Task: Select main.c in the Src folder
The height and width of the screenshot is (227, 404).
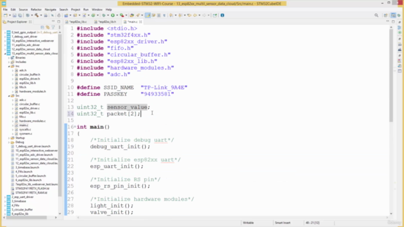Action: point(24,125)
